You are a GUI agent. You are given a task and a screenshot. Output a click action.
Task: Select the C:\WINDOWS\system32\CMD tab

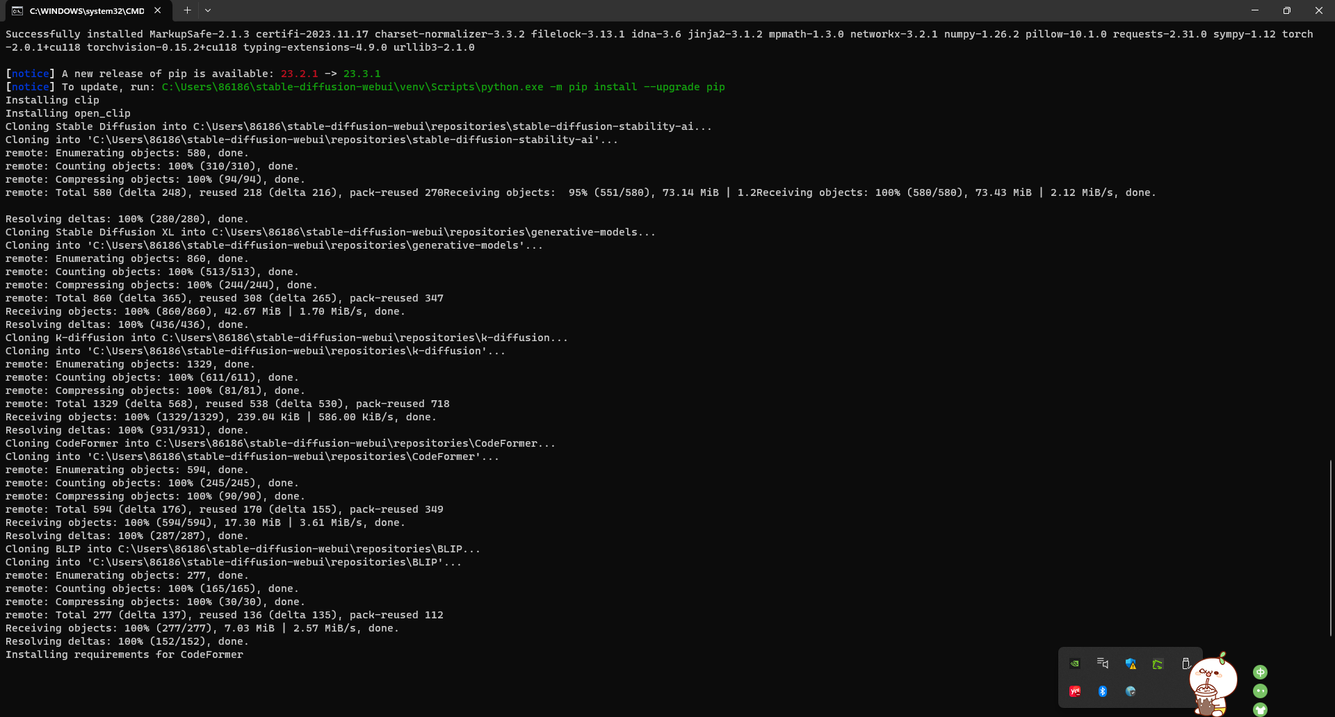point(86,10)
